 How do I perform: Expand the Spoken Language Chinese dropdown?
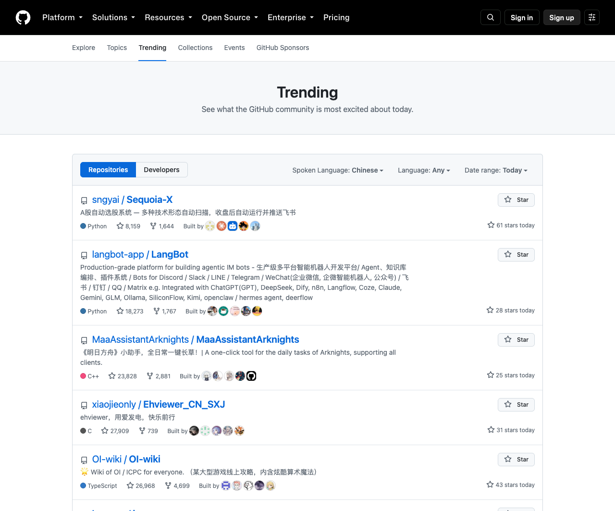[338, 170]
